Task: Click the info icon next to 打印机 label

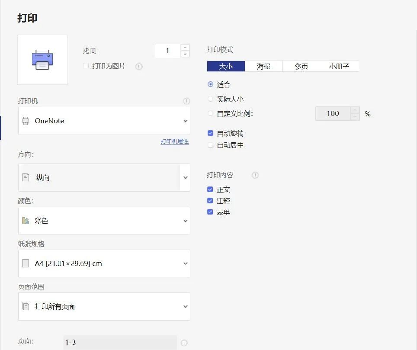Action: (x=187, y=101)
